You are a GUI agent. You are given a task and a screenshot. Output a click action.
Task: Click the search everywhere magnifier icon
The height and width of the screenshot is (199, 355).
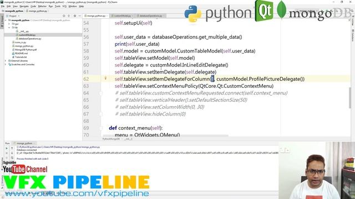tap(352, 11)
